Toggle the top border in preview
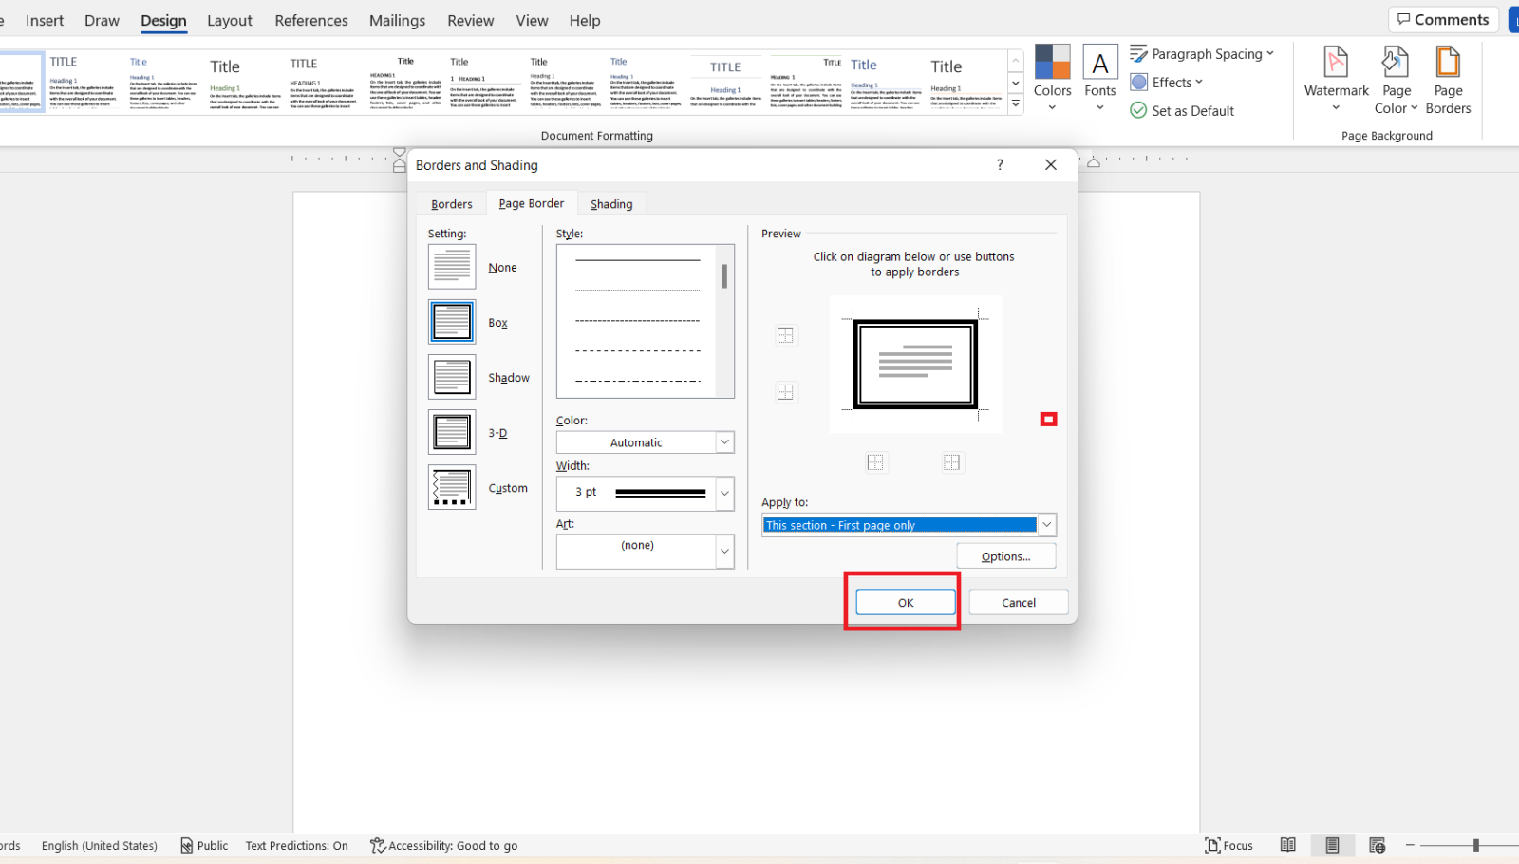1519x864 pixels. pyautogui.click(x=785, y=335)
